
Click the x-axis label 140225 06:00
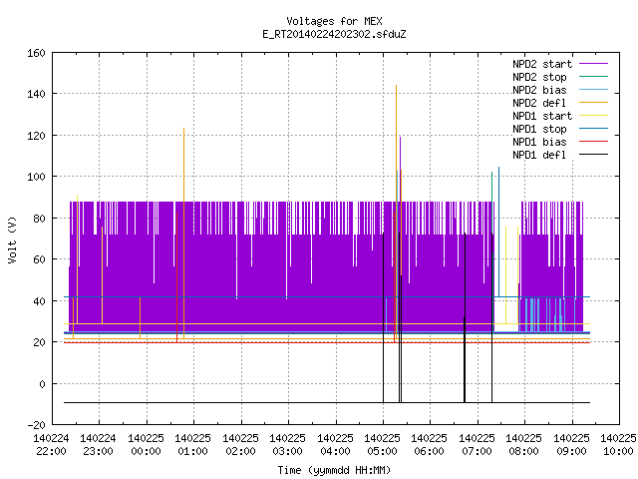[430, 445]
